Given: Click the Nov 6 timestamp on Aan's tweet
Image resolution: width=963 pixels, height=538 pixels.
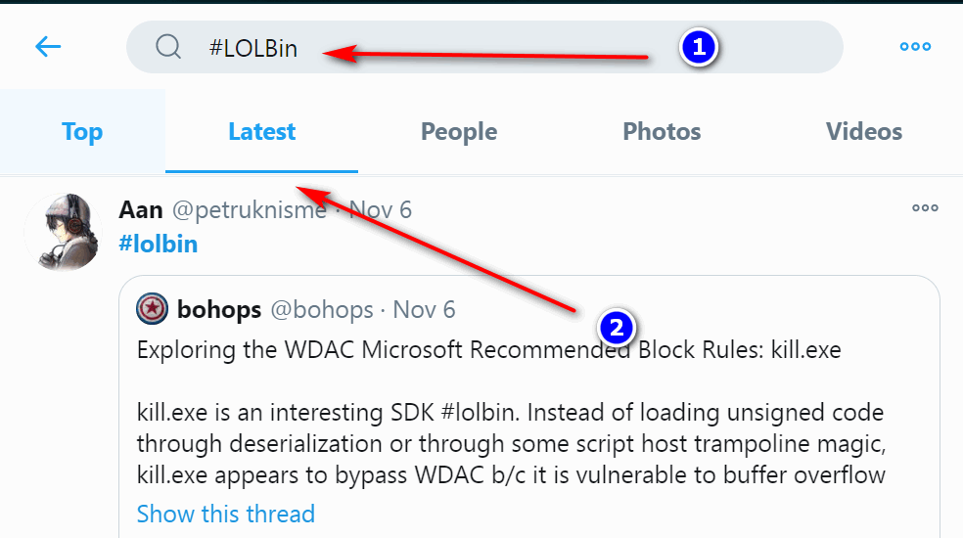Looking at the screenshot, I should 381,209.
